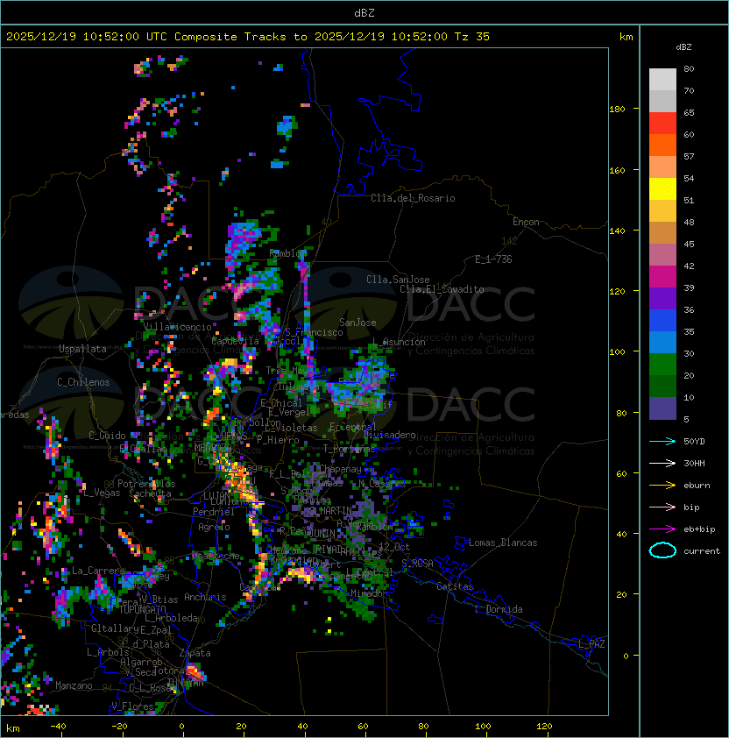Select the slate 10–5 dBZ color band

point(662,408)
